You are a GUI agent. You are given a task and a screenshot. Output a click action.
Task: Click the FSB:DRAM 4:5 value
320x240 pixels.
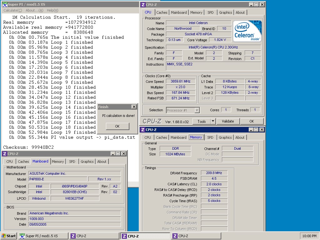tap(214, 178)
